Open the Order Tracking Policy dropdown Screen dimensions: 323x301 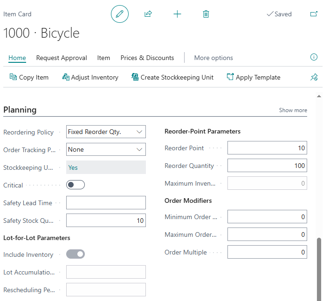(x=106, y=150)
